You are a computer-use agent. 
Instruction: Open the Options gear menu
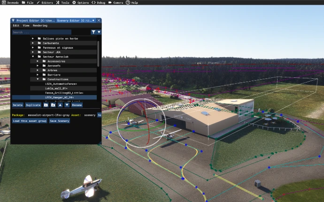coord(80,2)
